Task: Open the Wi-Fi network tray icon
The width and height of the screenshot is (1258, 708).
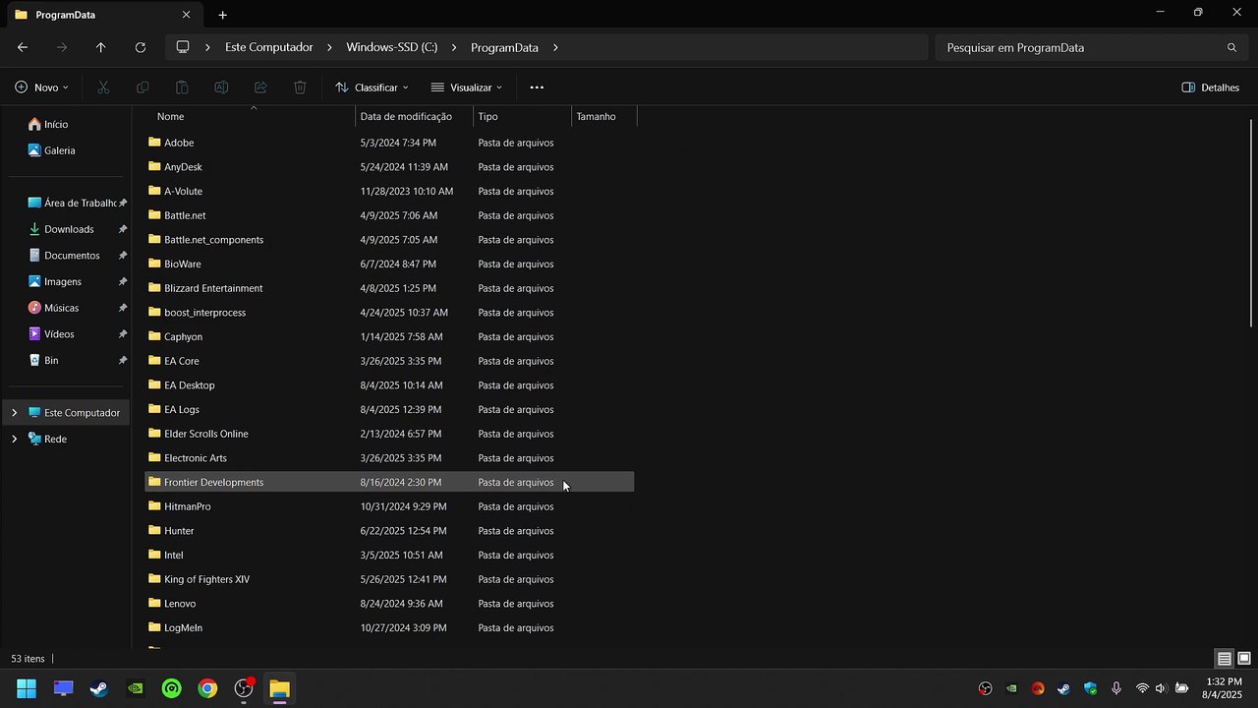Action: (x=1142, y=688)
